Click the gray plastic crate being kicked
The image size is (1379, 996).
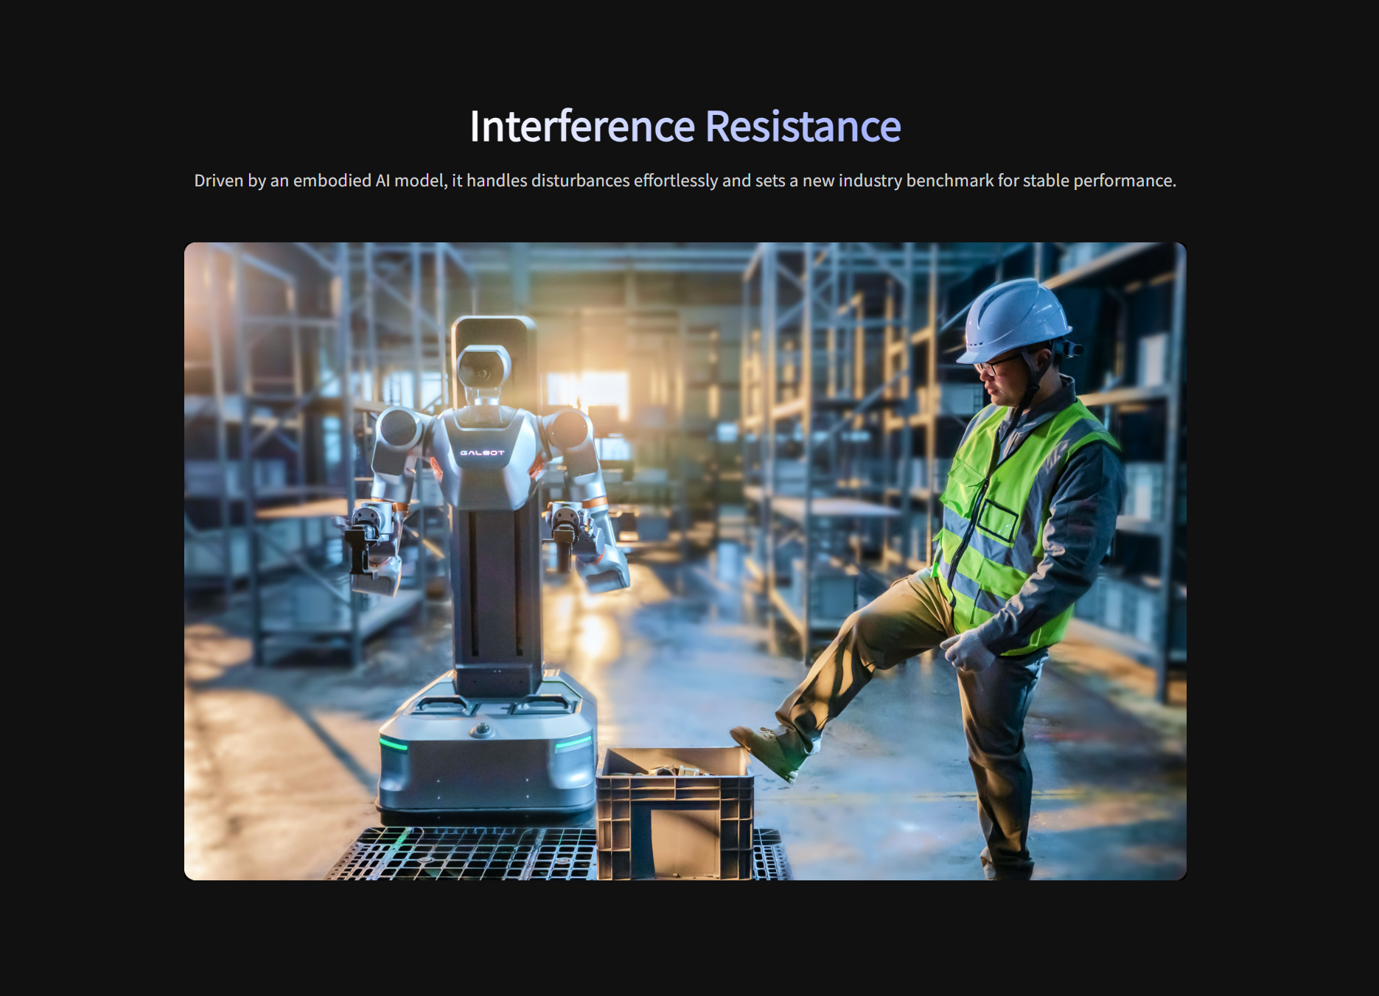(674, 813)
